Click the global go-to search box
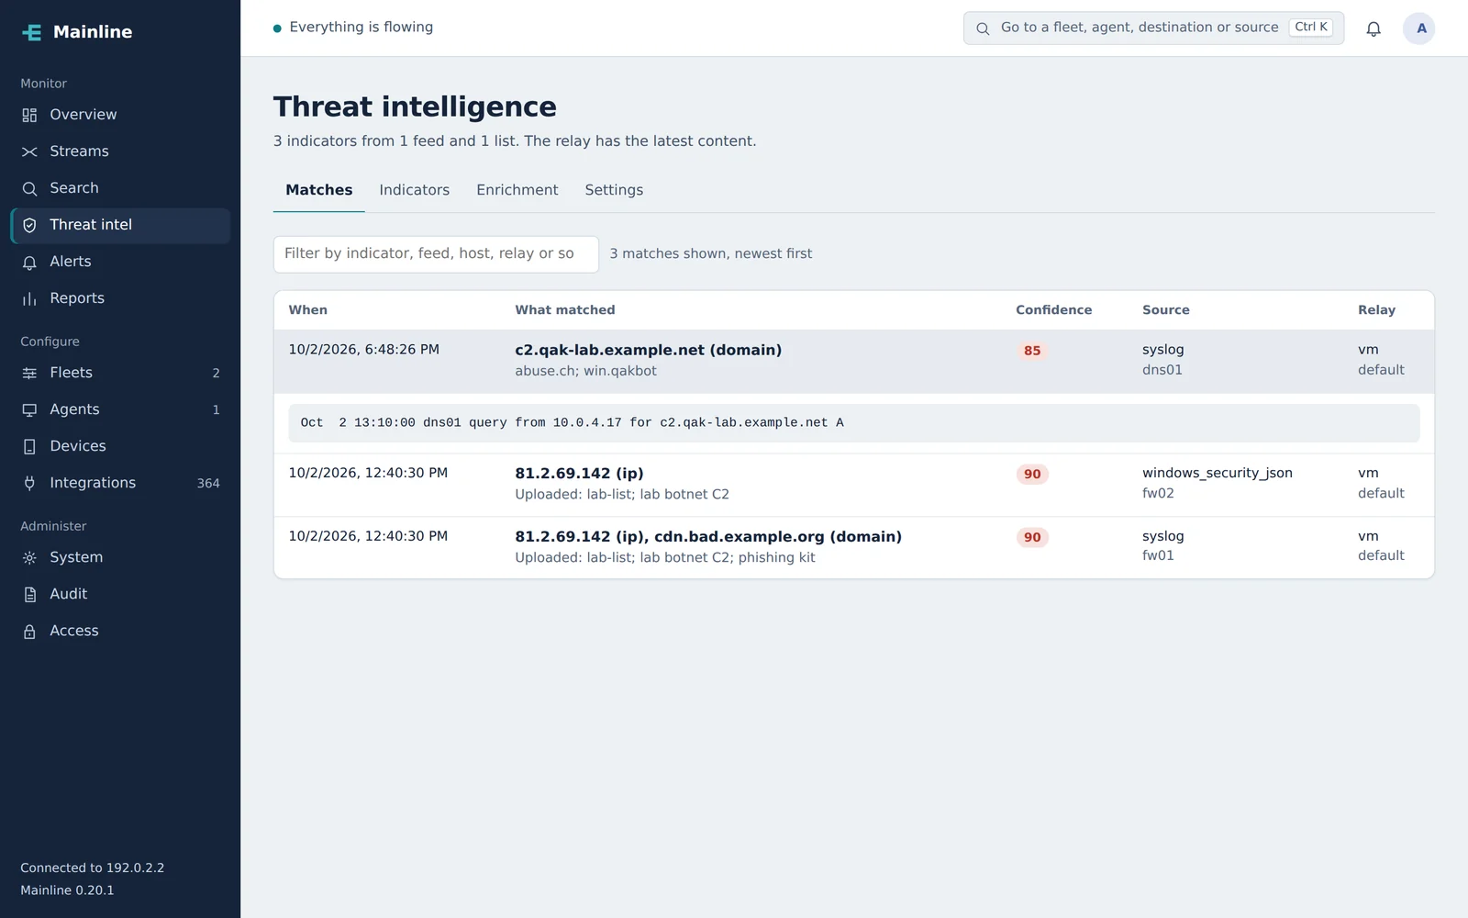The height and width of the screenshot is (918, 1468). coord(1153,28)
